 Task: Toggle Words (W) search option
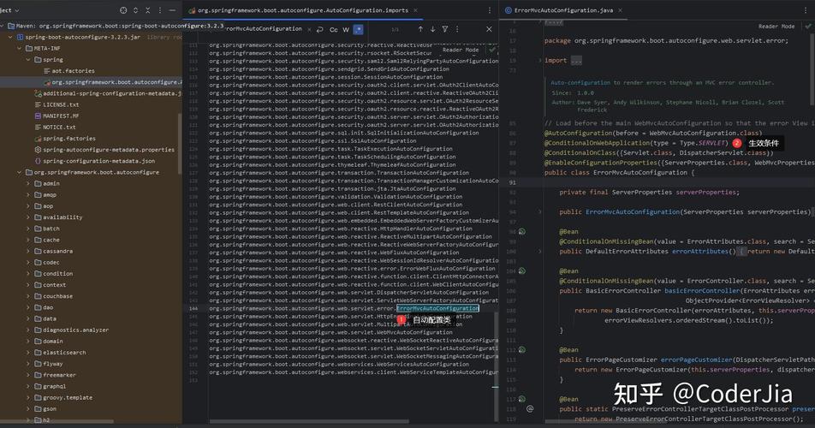coord(346,30)
